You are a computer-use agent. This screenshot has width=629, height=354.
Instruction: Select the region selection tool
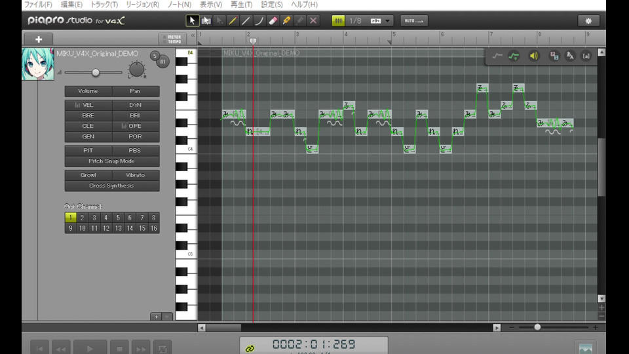[206, 20]
